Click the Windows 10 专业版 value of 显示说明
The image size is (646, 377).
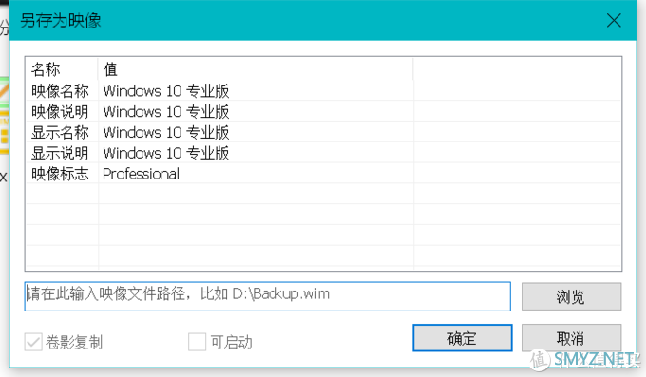tap(166, 153)
